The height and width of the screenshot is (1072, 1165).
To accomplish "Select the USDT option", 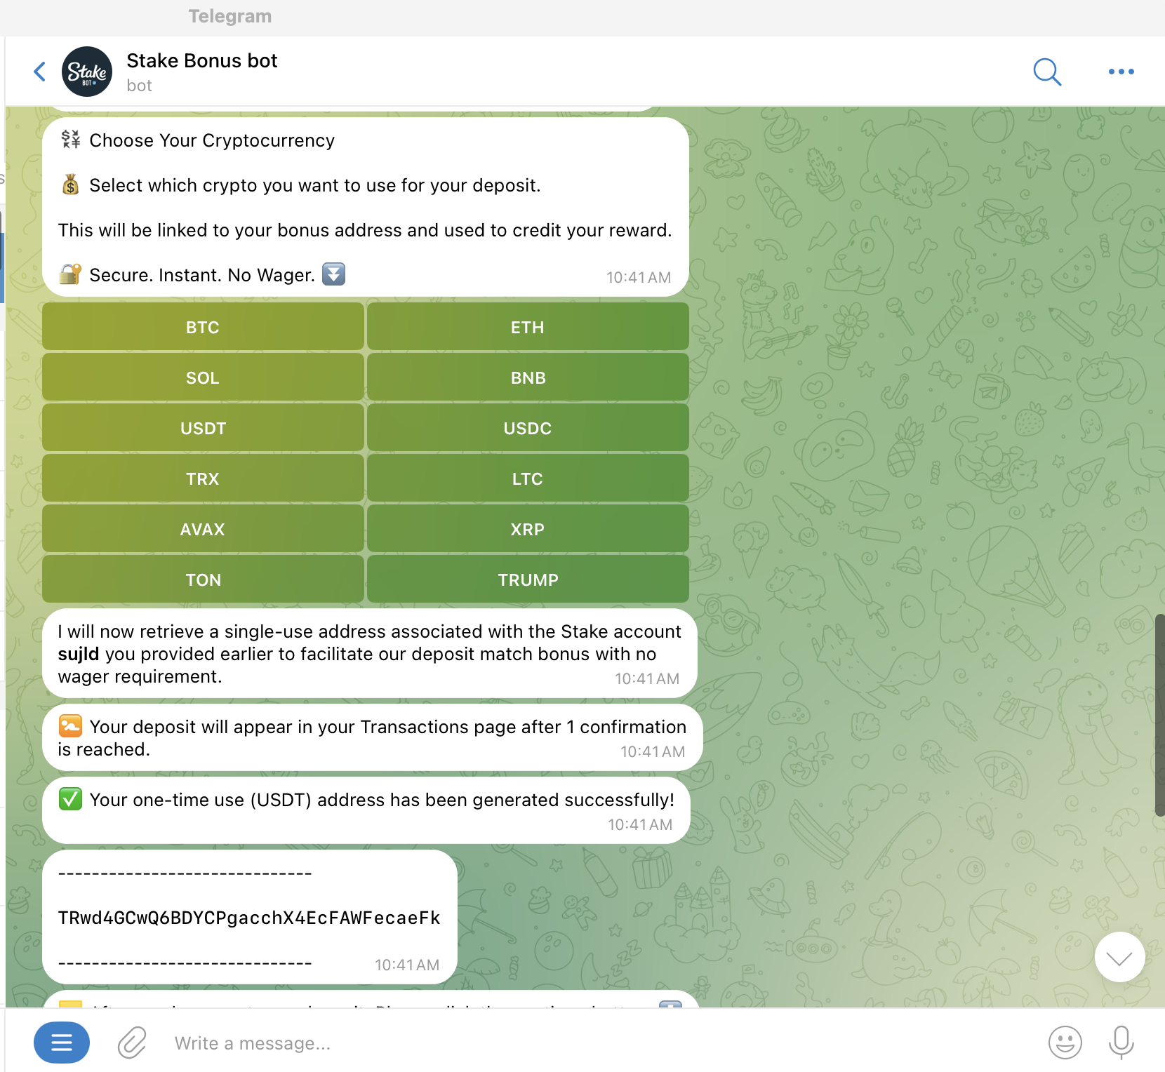I will [x=203, y=428].
